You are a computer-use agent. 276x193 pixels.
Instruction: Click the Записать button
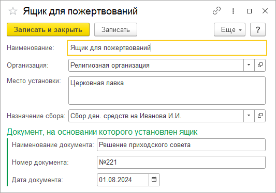(x=115, y=29)
